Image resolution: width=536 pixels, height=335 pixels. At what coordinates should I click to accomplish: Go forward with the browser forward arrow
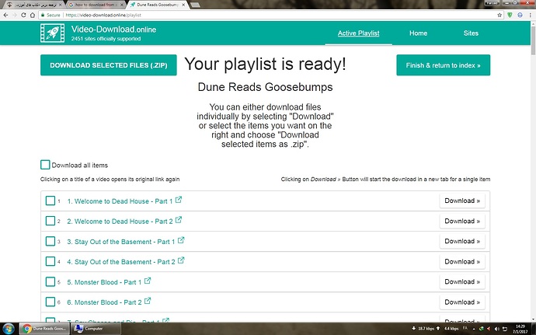click(x=14, y=15)
